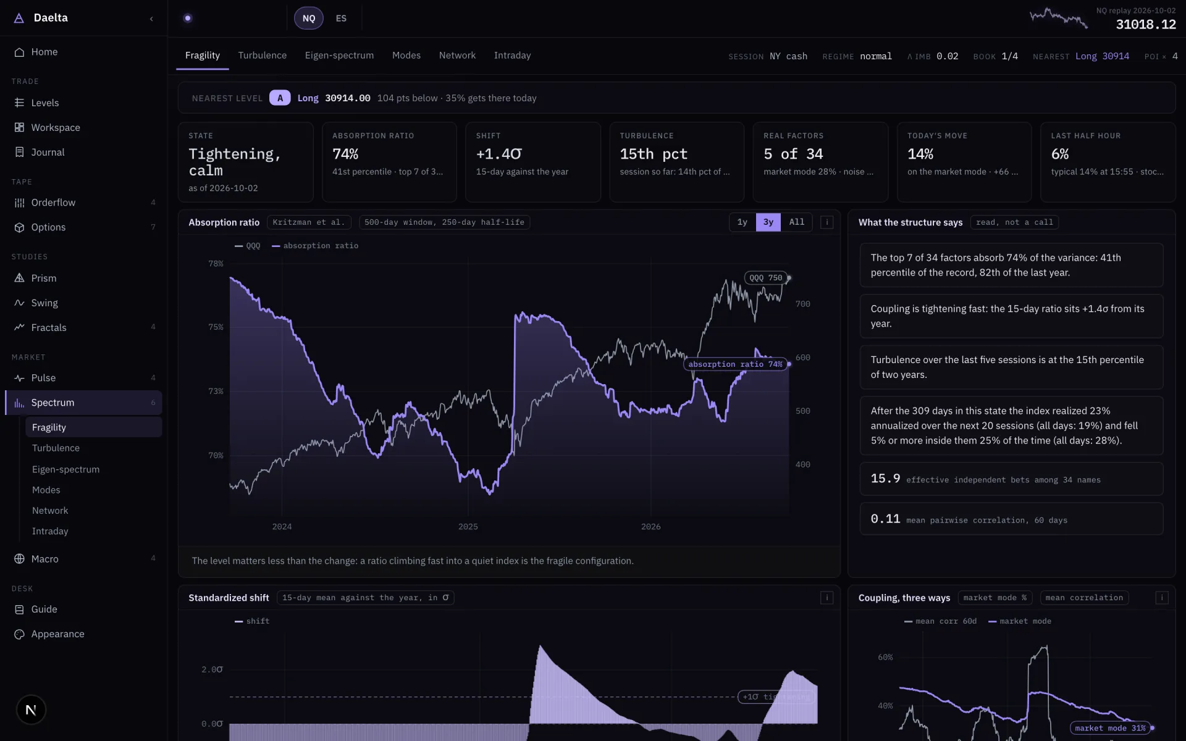Screen dimensions: 1186x741
Task: Open the Turbulence top tab
Action: pyautogui.click(x=263, y=56)
